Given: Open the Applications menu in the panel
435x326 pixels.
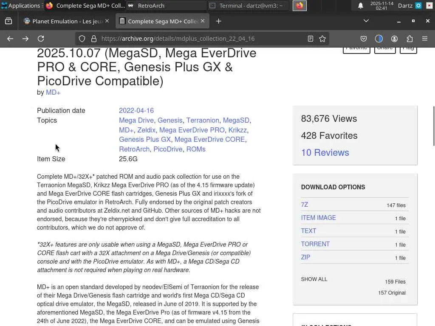Looking at the screenshot, I should point(22,6).
